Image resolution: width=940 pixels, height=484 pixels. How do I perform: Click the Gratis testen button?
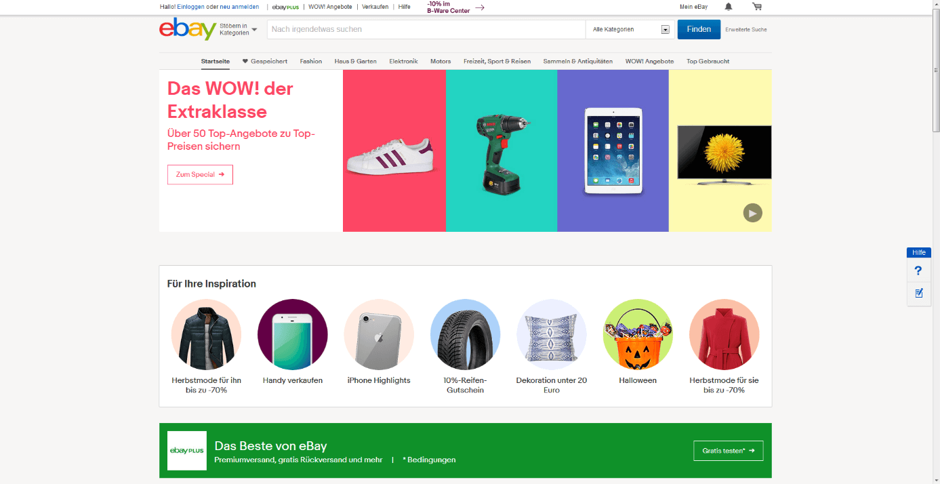[728, 451]
